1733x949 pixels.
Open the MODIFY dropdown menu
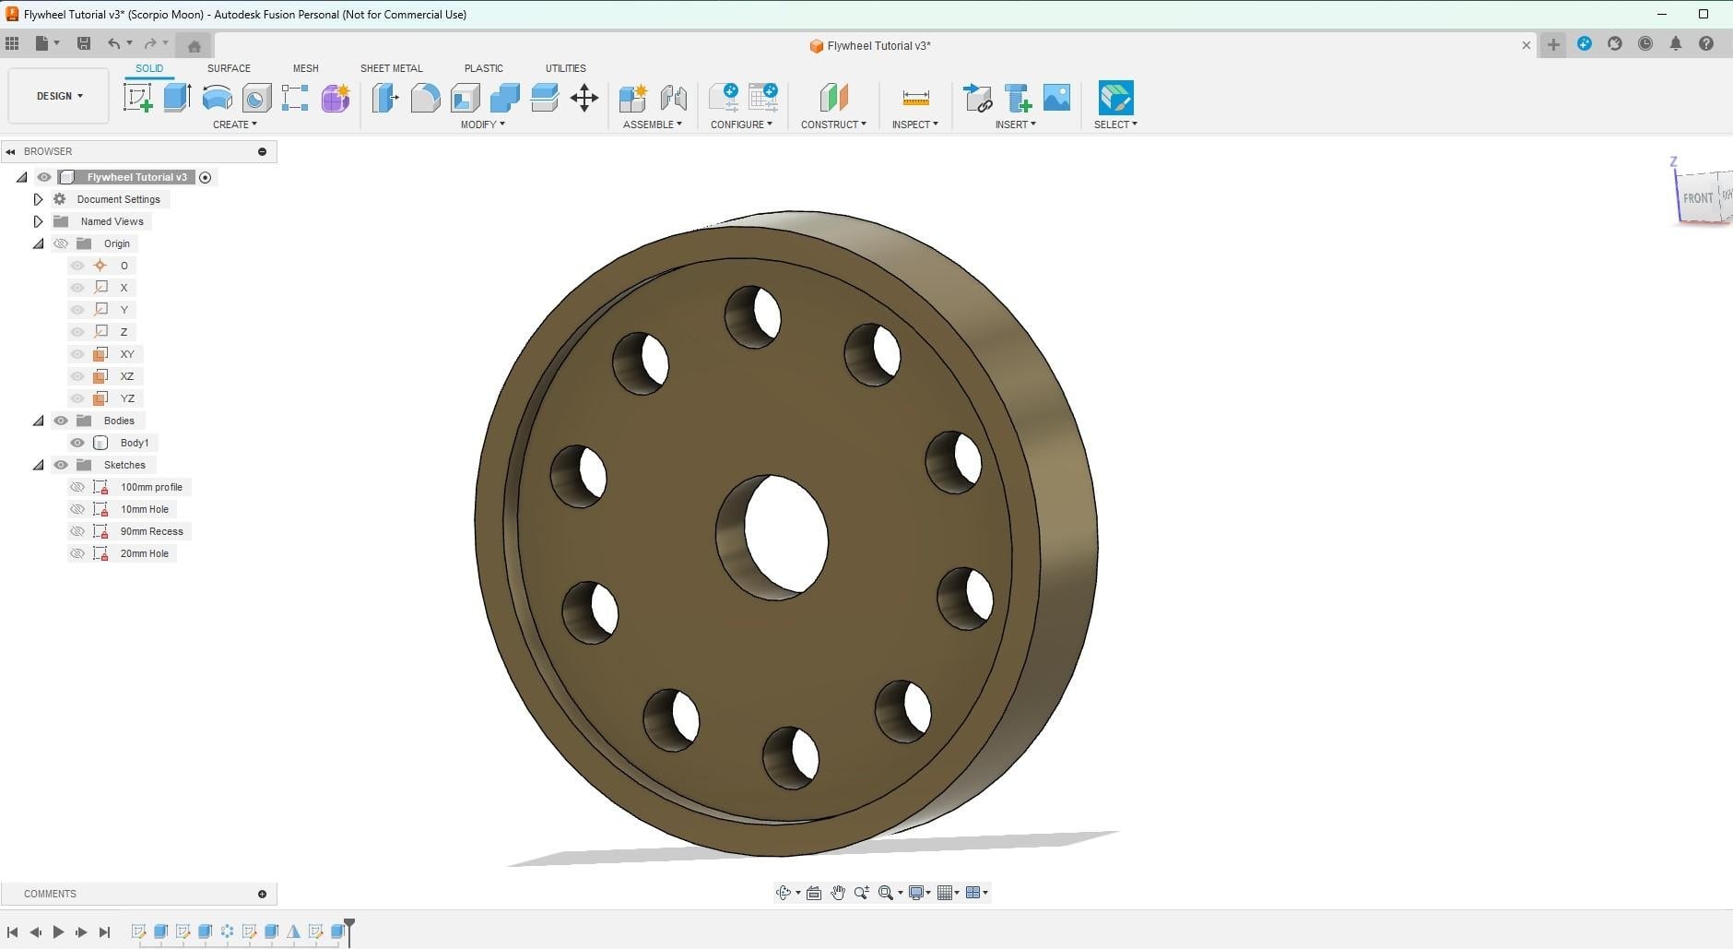pos(483,125)
